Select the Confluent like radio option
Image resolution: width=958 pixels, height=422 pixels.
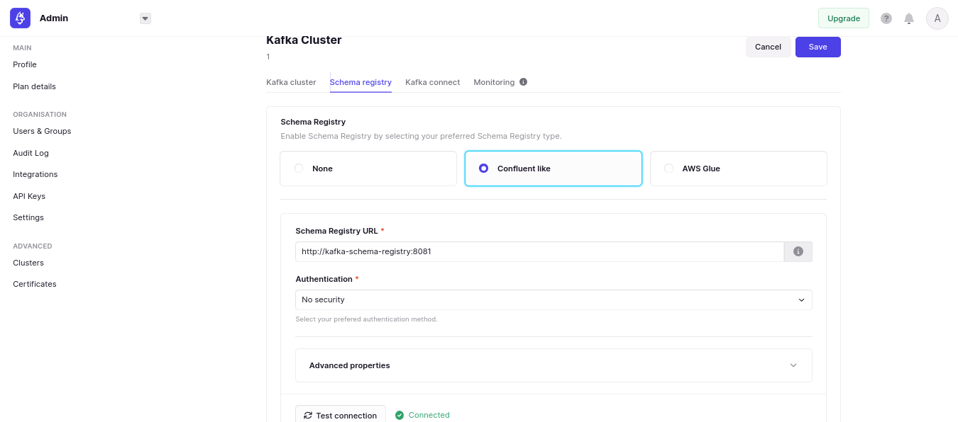554,169
